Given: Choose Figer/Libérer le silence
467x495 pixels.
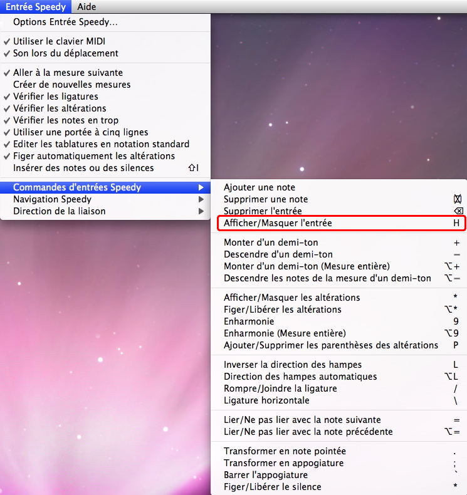Looking at the screenshot, I should 272,487.
